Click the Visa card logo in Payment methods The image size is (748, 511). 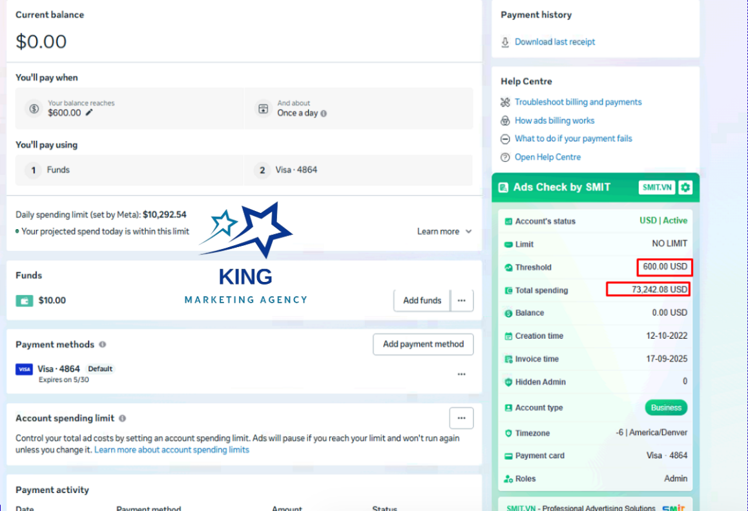25,370
